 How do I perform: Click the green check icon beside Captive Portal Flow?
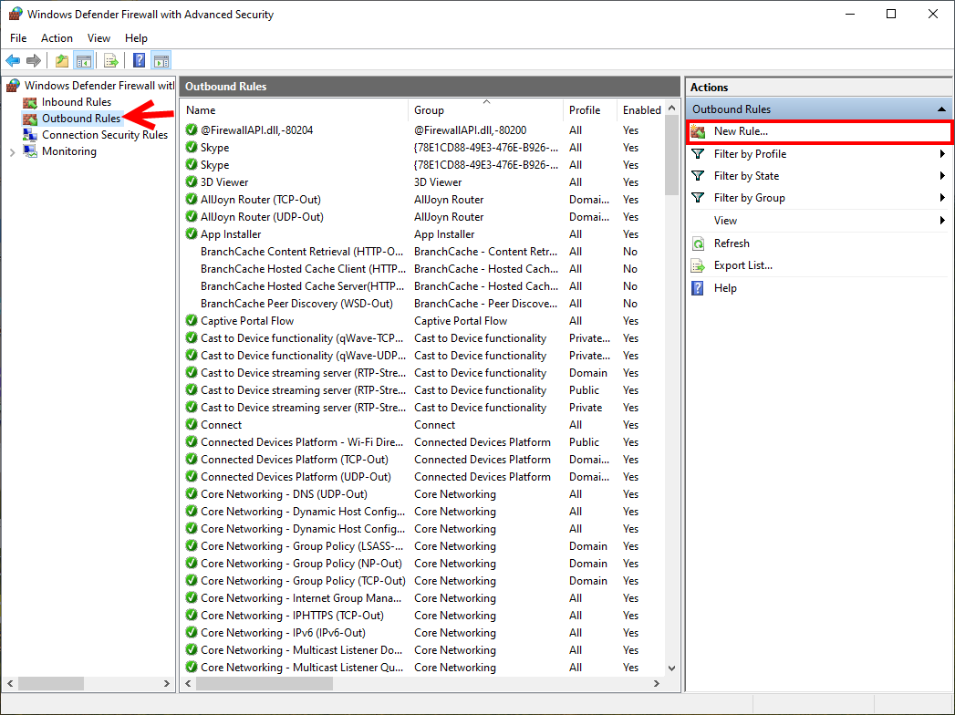click(x=192, y=320)
